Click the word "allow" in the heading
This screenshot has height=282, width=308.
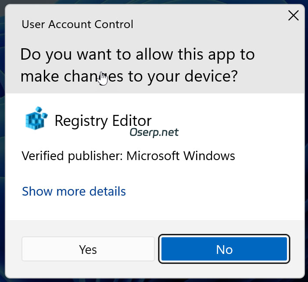[141, 55]
